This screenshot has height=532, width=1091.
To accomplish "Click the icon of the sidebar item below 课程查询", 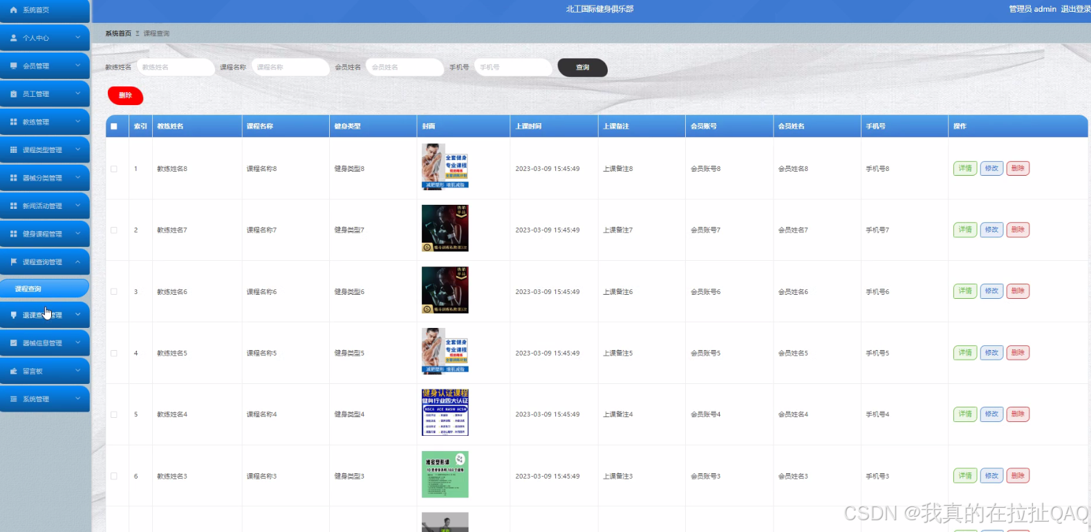I will pos(14,315).
